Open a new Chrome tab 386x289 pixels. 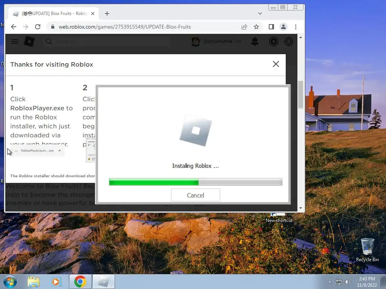(x=107, y=14)
